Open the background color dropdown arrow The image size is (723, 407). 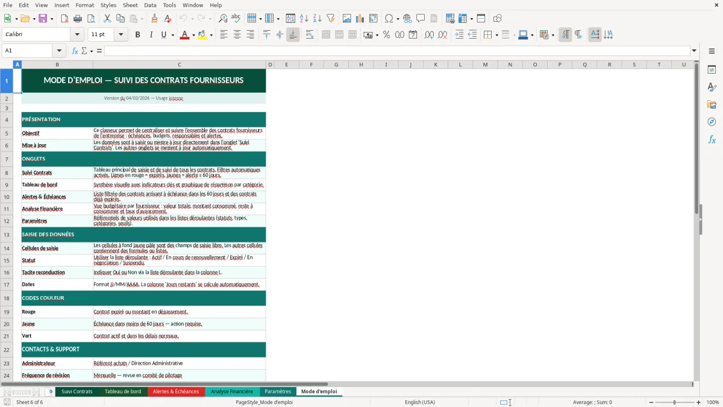[211, 35]
